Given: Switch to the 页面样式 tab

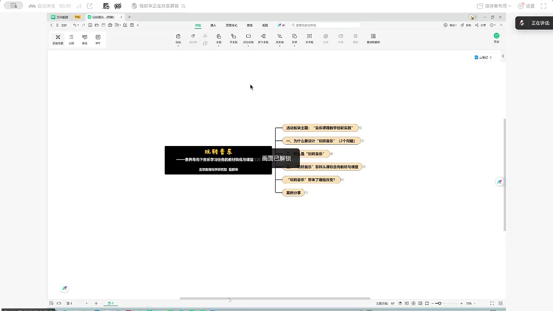Looking at the screenshot, I should click(231, 25).
